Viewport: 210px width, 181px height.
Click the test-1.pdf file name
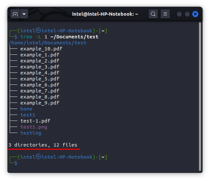point(35,121)
